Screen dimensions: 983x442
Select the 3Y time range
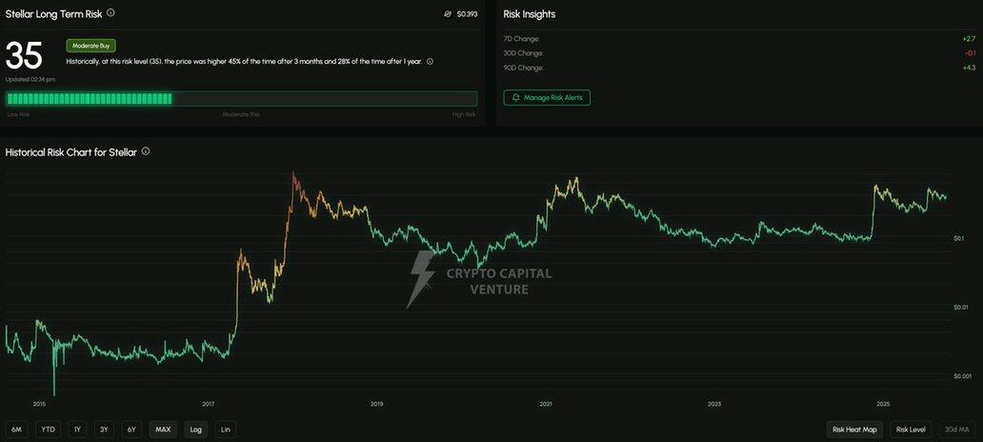(x=104, y=430)
